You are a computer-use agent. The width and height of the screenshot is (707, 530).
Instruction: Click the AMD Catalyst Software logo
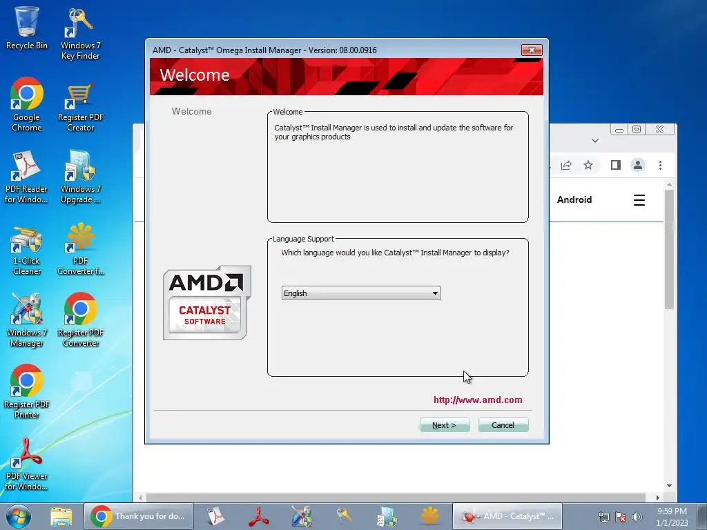(x=207, y=303)
